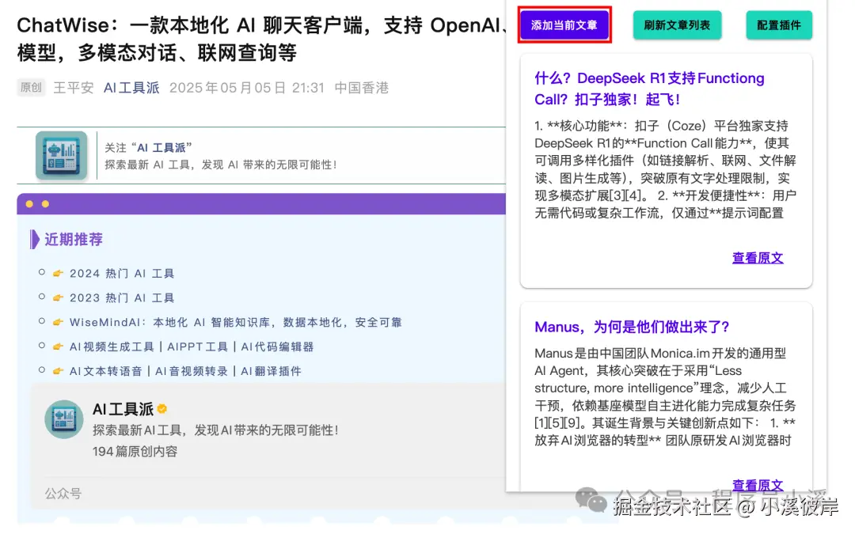This screenshot has width=855, height=534.
Task: Click the 刷新文章列表 button
Action: pyautogui.click(x=677, y=25)
